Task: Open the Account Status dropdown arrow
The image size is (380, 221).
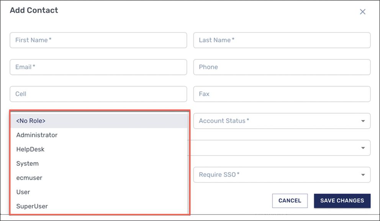Action: [363, 121]
